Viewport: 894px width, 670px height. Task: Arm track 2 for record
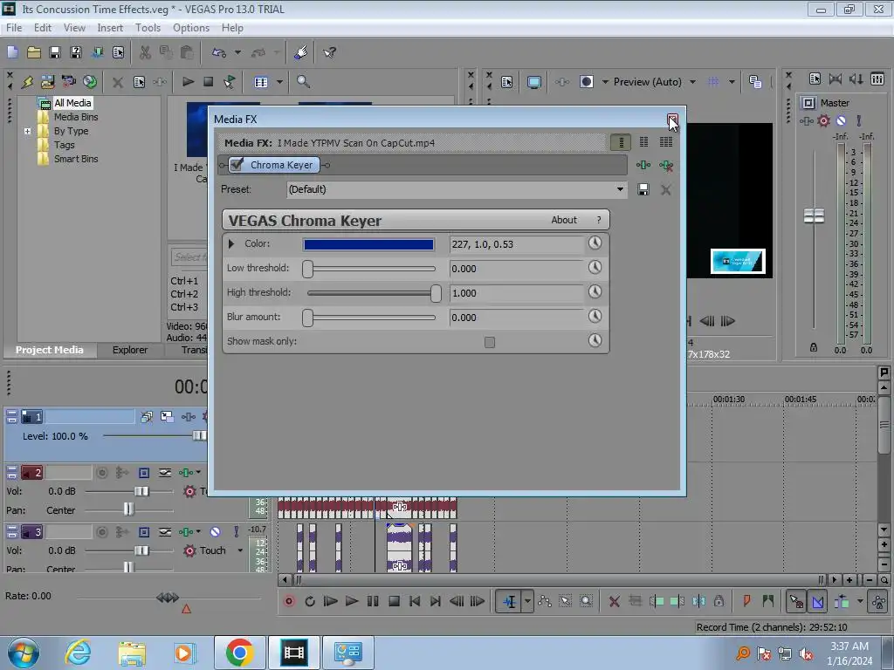[102, 472]
